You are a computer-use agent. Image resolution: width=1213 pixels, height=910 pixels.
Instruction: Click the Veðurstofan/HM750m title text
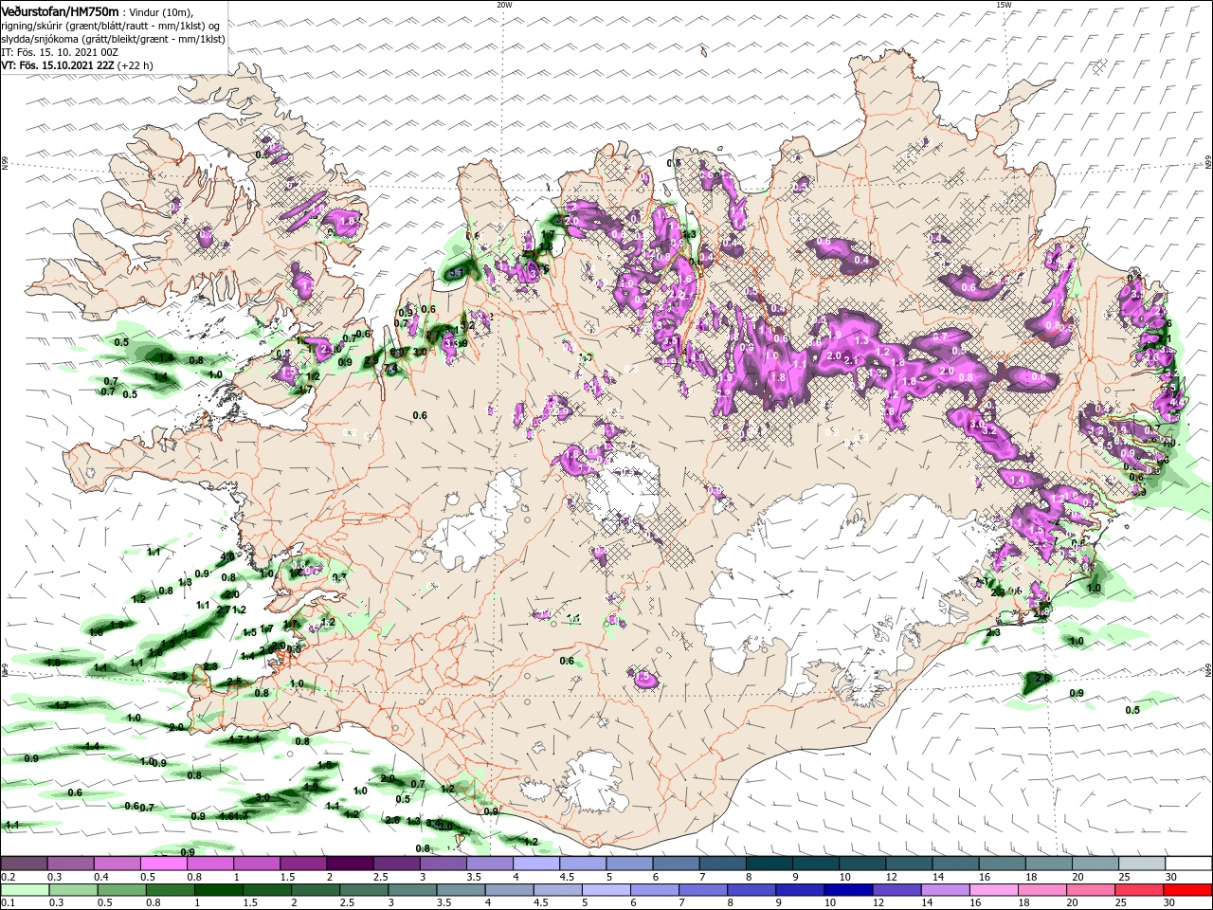(x=61, y=10)
